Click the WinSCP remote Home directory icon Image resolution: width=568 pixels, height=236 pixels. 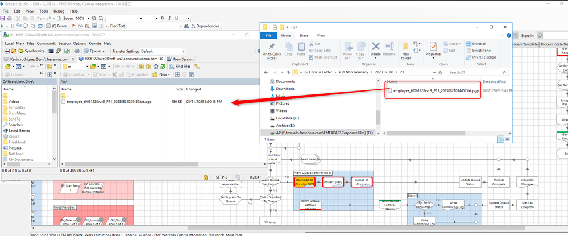pos(156,67)
